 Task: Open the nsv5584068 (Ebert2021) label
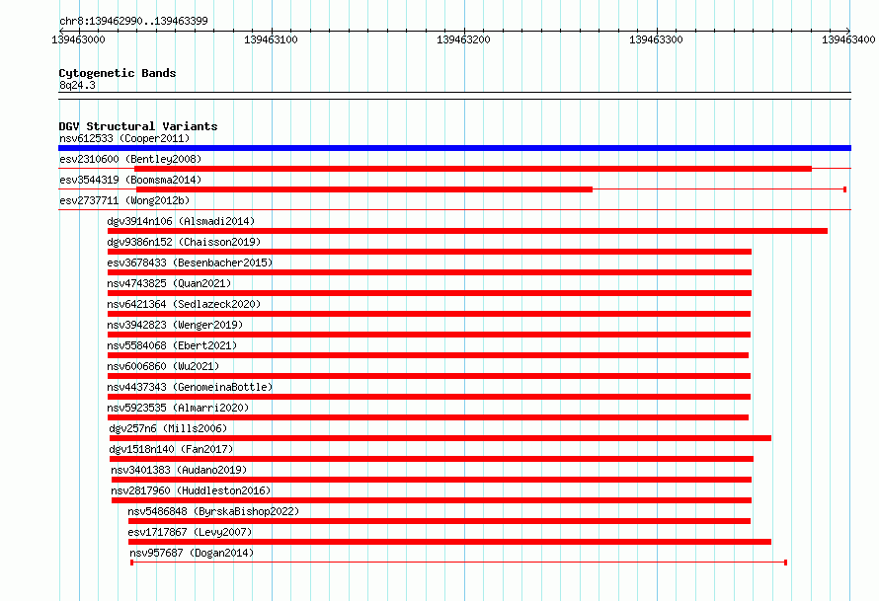[172, 345]
